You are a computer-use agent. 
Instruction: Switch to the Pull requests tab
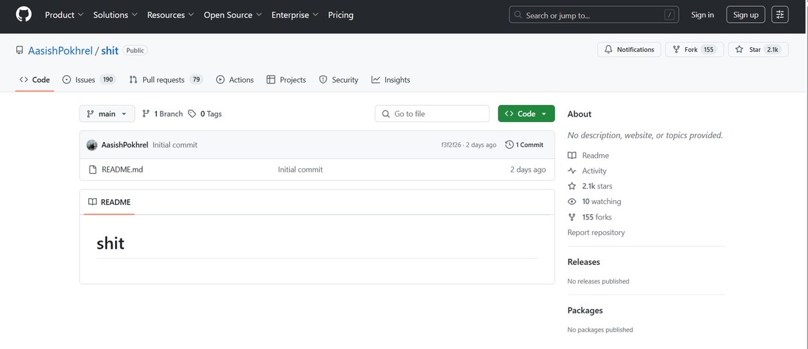(166, 80)
